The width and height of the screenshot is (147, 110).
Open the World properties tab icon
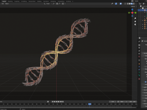point(139,57)
